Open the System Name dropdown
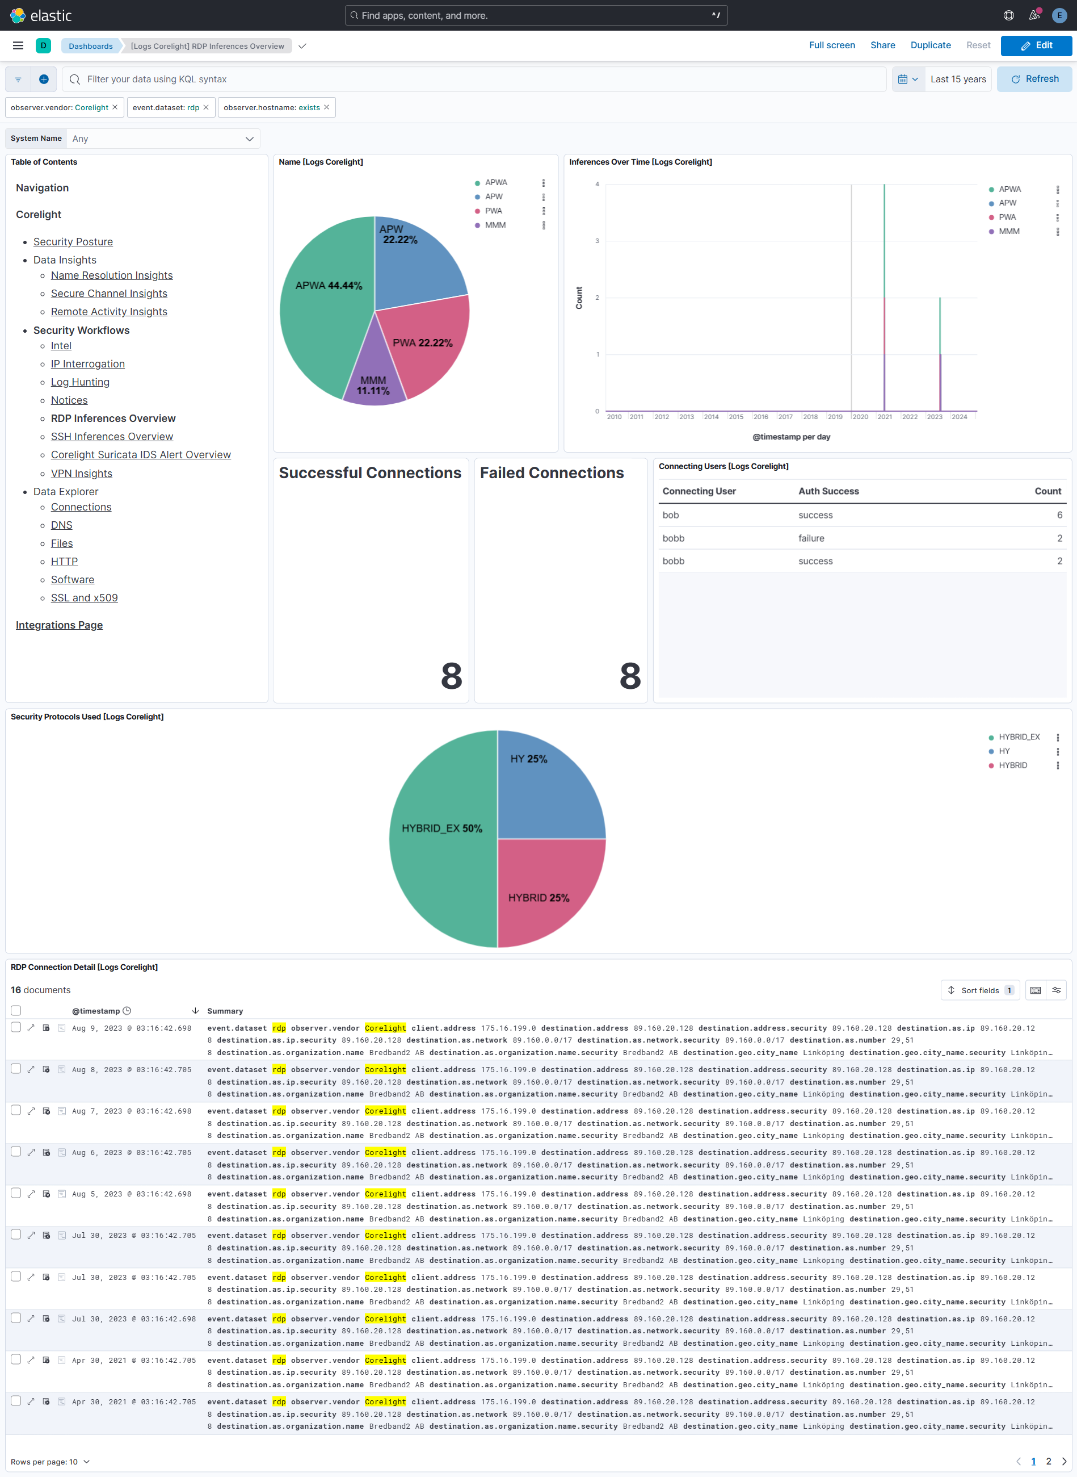The image size is (1077, 1477). tap(163, 139)
